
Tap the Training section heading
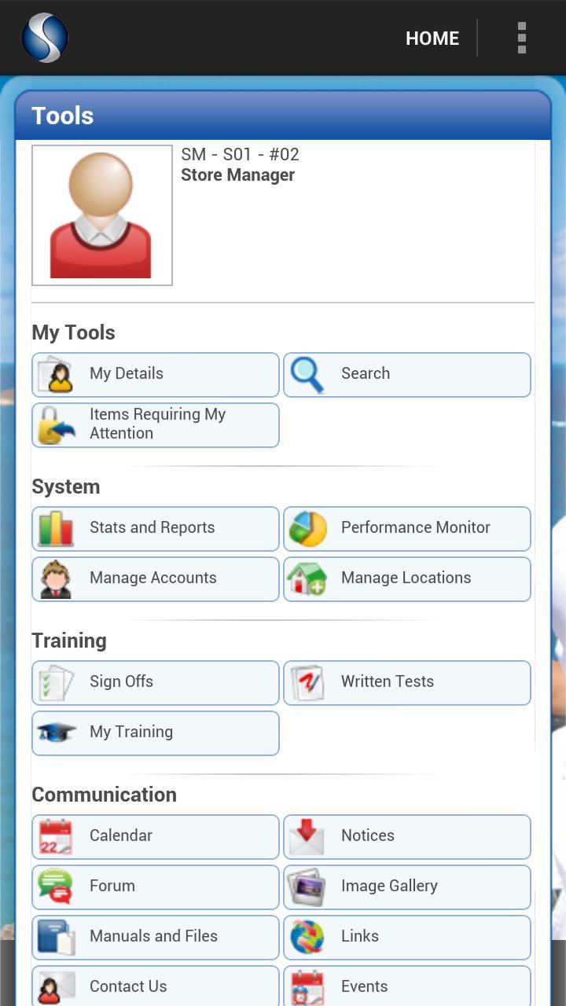click(69, 641)
